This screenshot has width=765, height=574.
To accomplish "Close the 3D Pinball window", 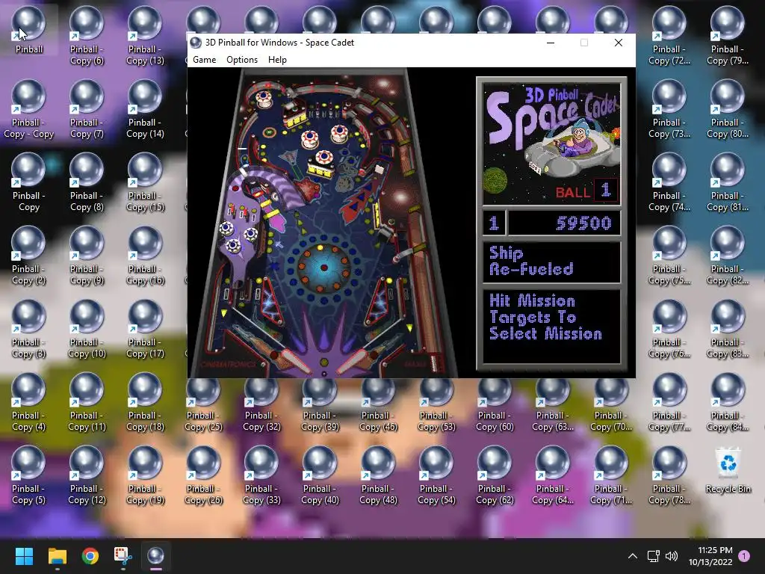I will (618, 43).
